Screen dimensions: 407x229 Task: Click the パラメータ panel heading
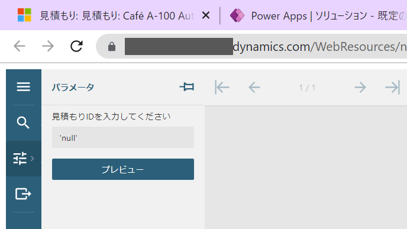point(73,87)
